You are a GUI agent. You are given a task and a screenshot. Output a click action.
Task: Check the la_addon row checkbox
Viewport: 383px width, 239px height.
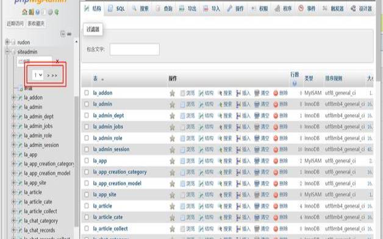(x=87, y=93)
